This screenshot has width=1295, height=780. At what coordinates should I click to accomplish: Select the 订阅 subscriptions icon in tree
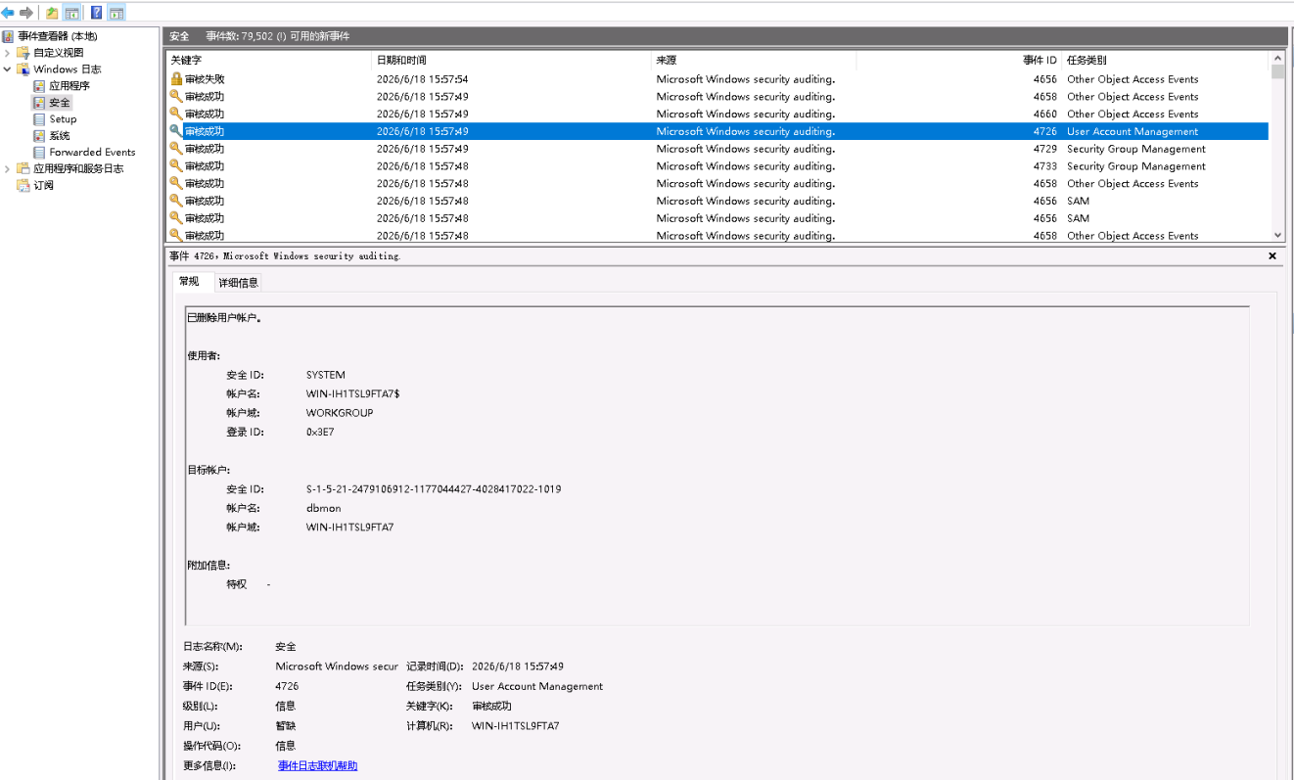23,185
